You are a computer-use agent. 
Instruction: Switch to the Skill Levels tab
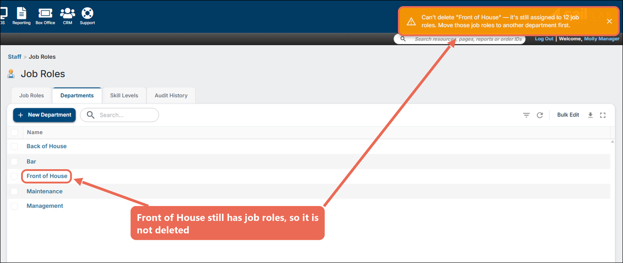124,96
